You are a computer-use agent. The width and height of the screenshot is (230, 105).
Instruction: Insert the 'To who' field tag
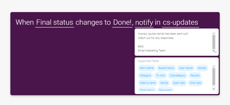point(160,75)
